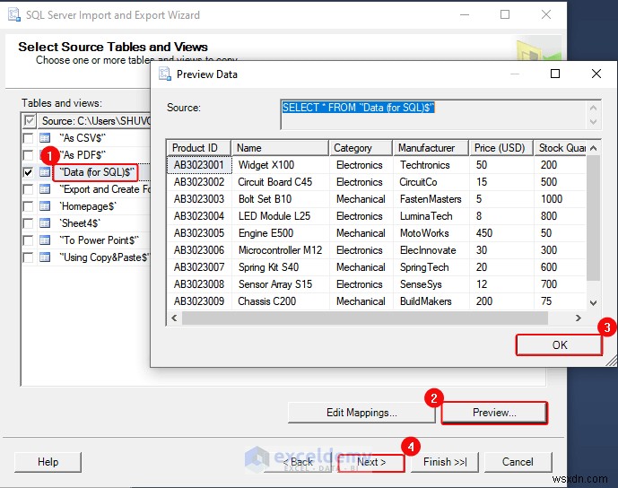The height and width of the screenshot is (488, 618).
Task: Click the table icon beside 'To Power Point$'
Action: pyautogui.click(x=45, y=240)
